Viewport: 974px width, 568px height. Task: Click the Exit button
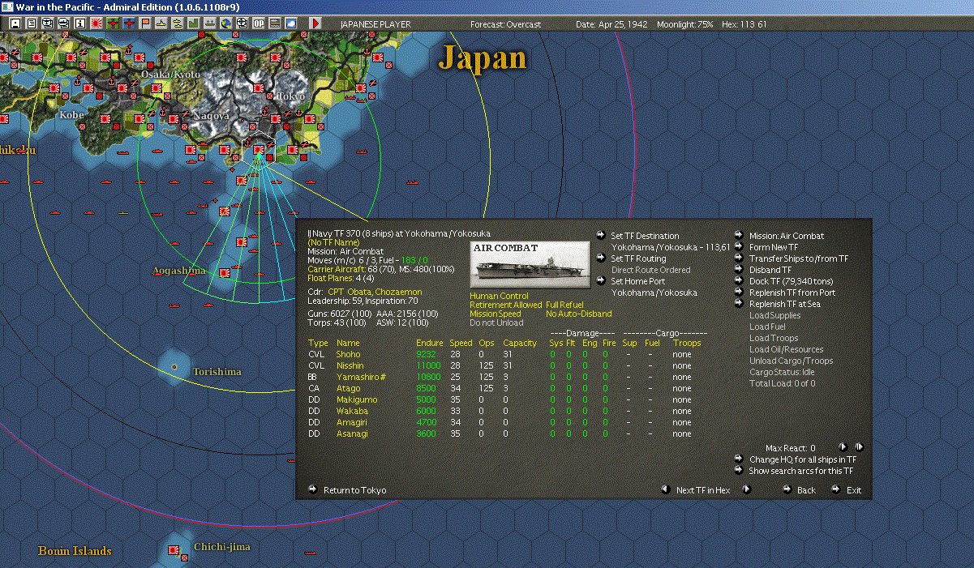854,490
